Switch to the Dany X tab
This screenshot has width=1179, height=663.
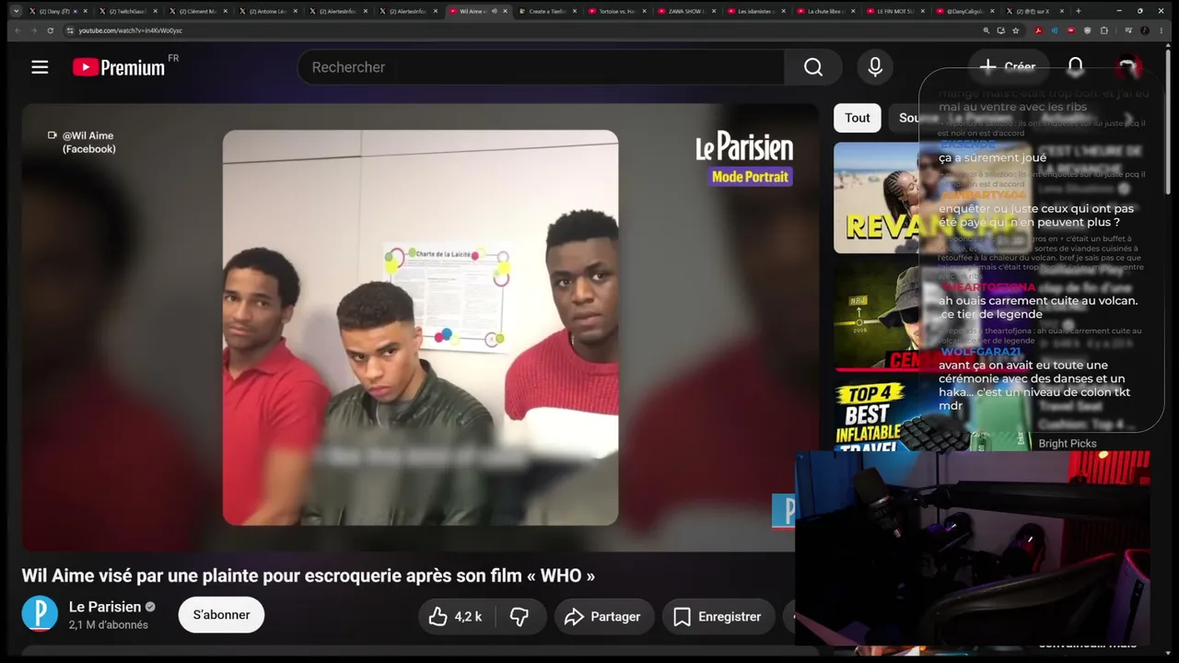point(56,11)
